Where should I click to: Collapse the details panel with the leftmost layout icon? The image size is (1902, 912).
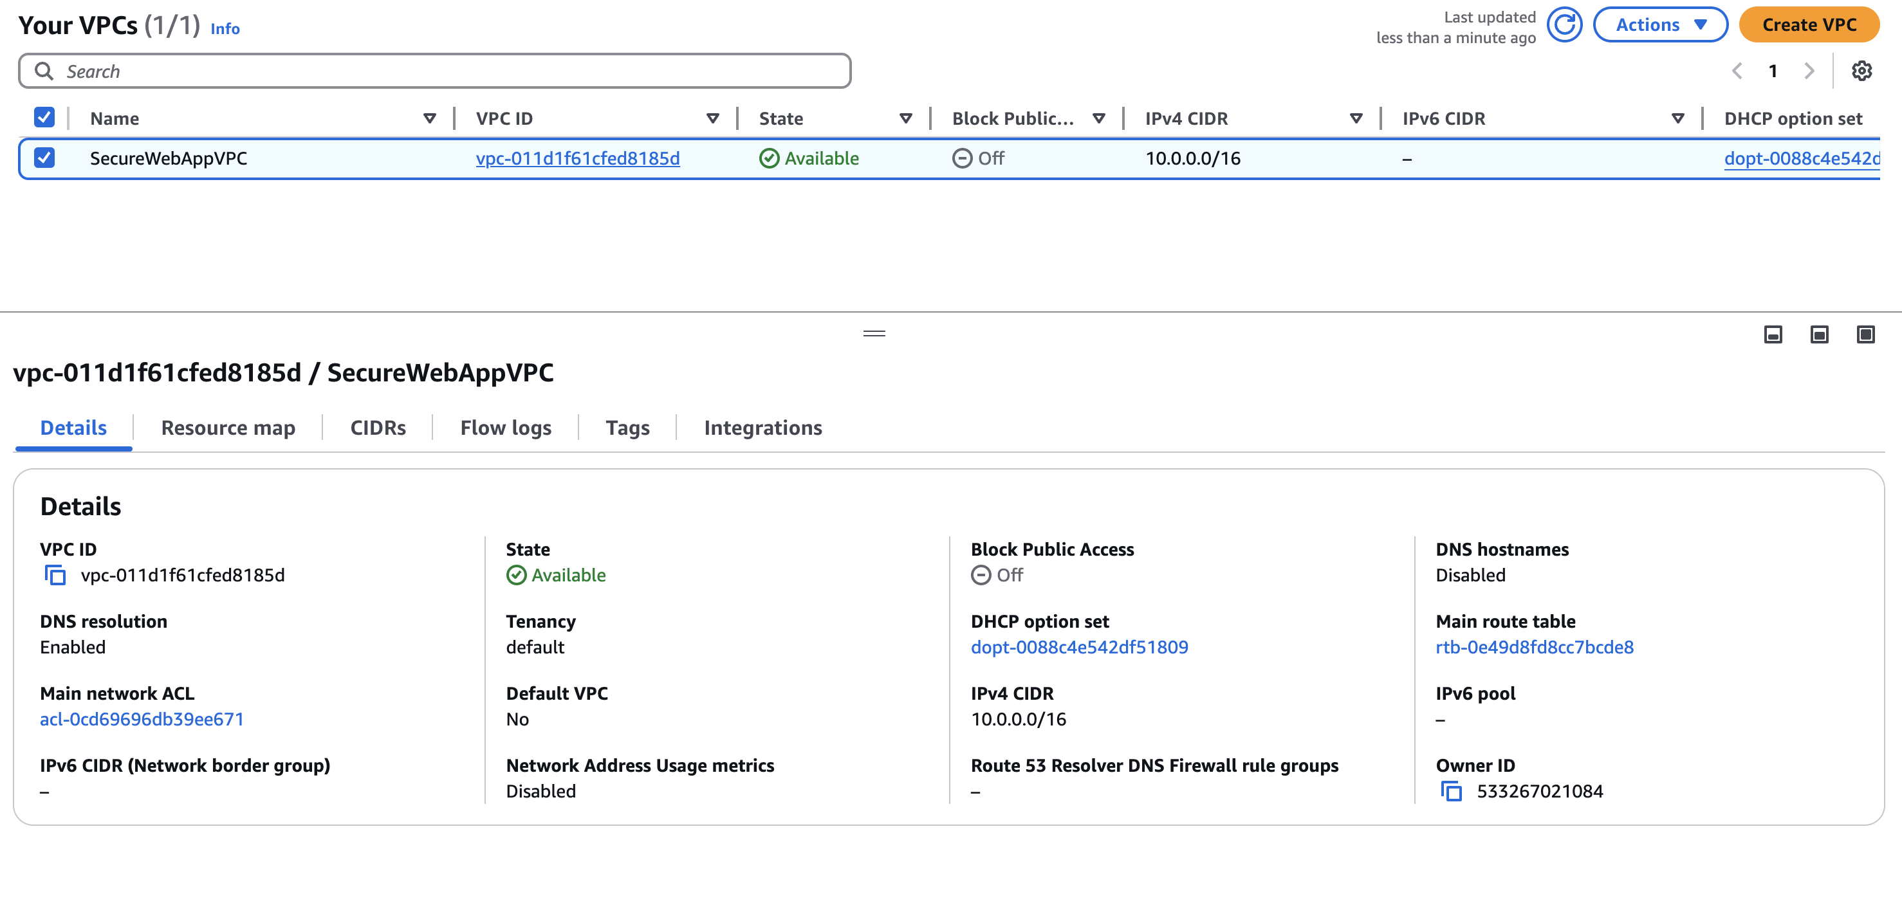tap(1772, 334)
